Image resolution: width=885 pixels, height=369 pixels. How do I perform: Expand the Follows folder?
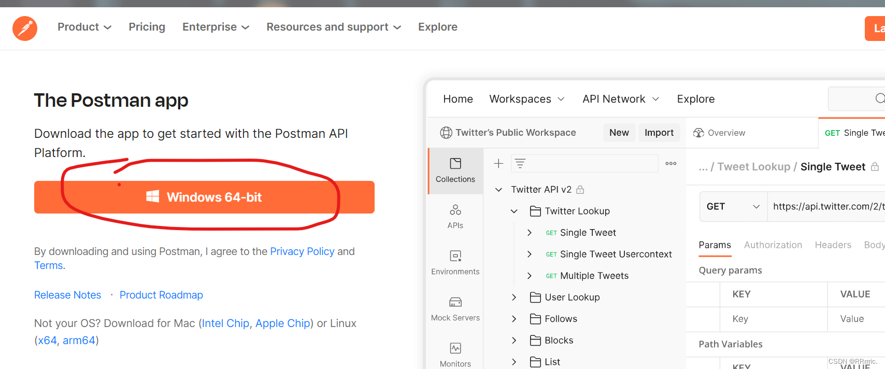pyautogui.click(x=514, y=319)
